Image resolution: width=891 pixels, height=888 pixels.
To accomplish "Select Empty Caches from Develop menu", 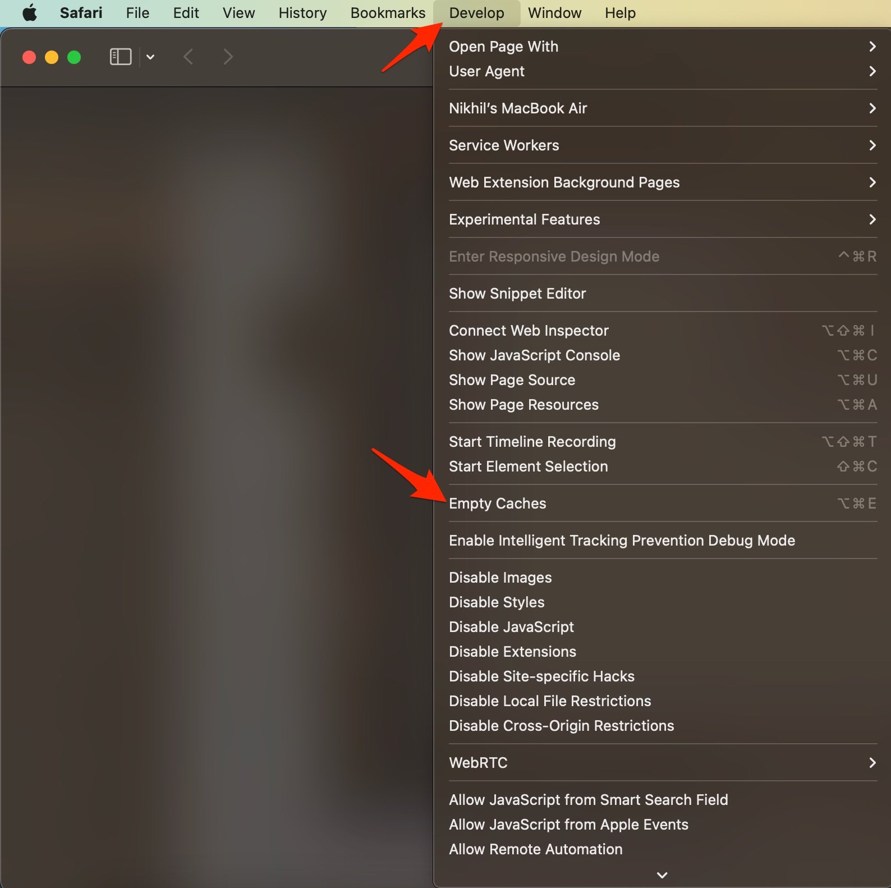I will click(x=497, y=503).
